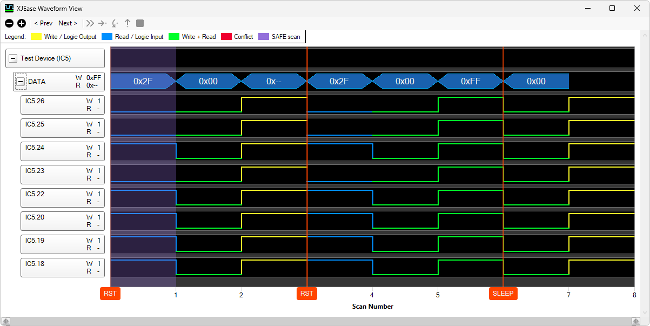Collapse the DATA bus group

click(x=21, y=82)
